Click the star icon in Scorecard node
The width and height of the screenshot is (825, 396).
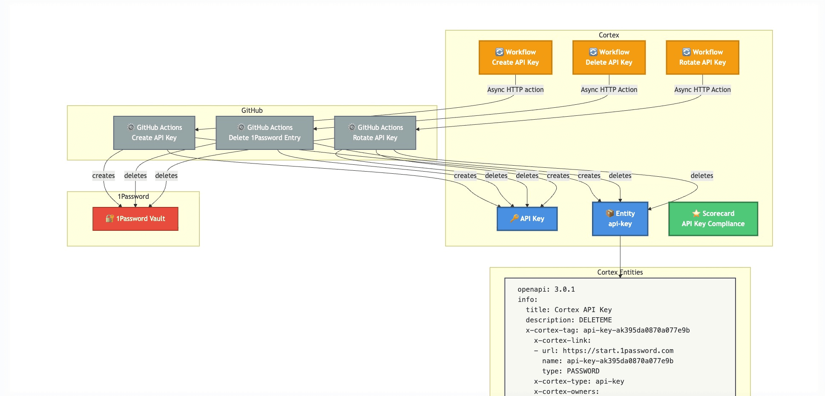click(x=696, y=213)
